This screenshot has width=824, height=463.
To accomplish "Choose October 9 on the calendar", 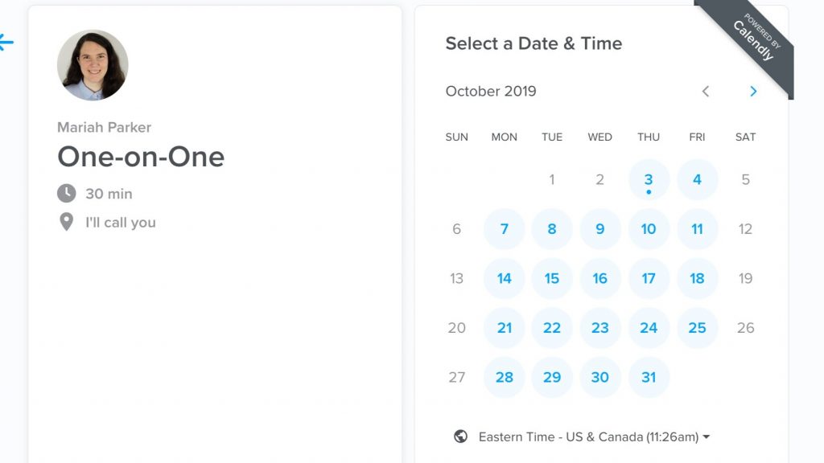I will click(x=600, y=229).
